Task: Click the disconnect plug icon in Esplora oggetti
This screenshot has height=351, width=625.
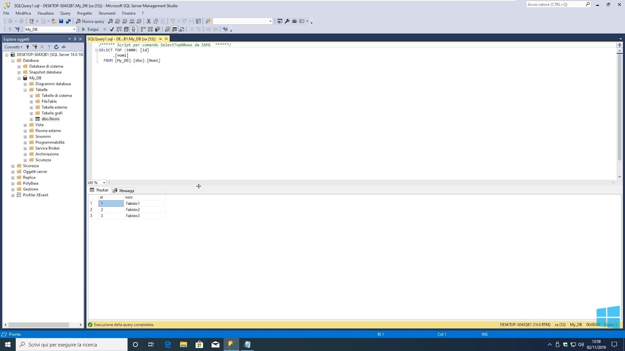Action: pyautogui.click(x=35, y=47)
